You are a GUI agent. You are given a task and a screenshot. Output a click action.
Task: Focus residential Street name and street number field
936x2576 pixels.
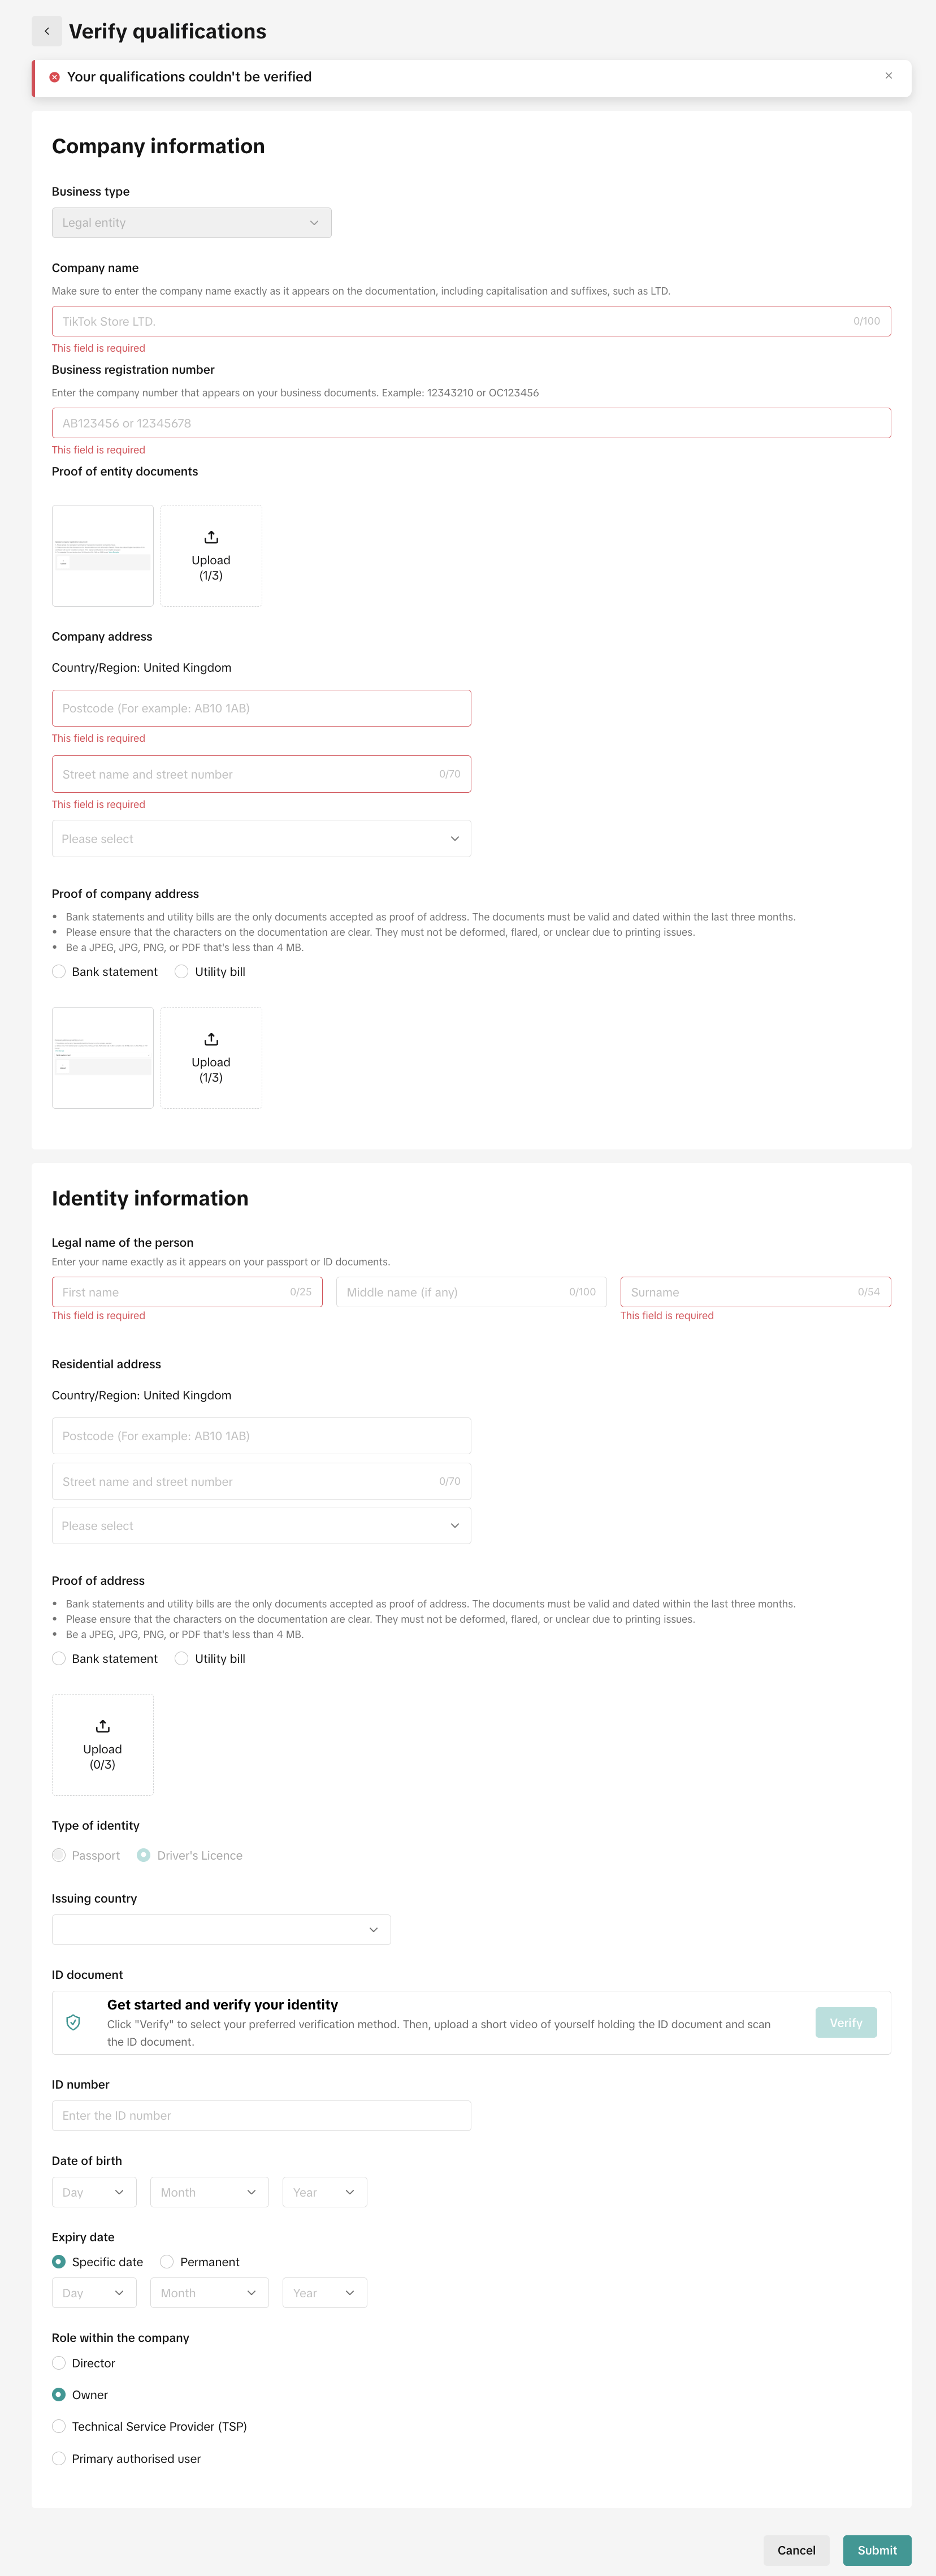click(x=261, y=1482)
